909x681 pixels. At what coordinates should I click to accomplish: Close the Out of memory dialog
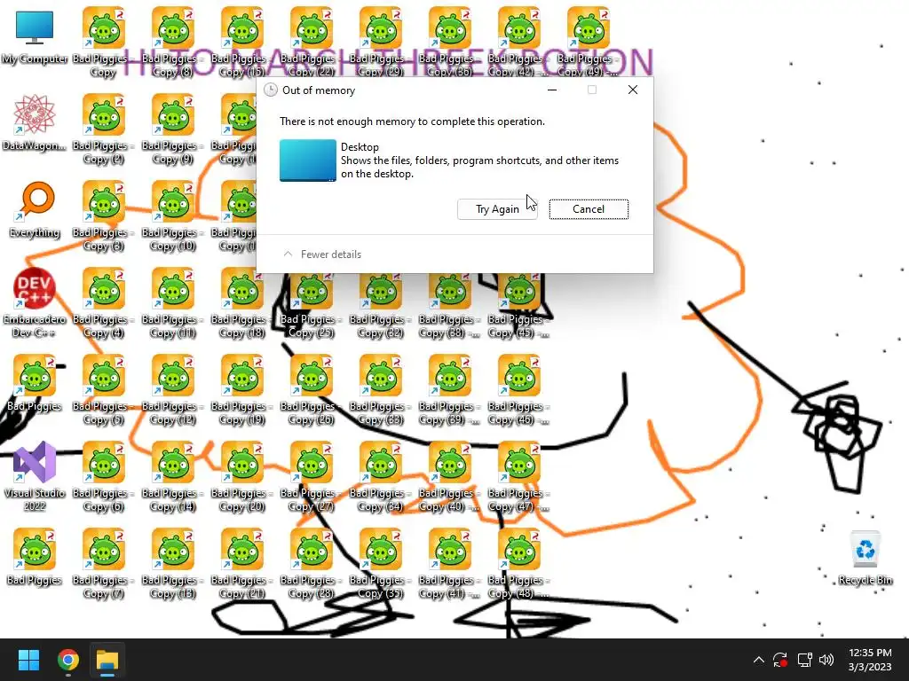(x=632, y=90)
